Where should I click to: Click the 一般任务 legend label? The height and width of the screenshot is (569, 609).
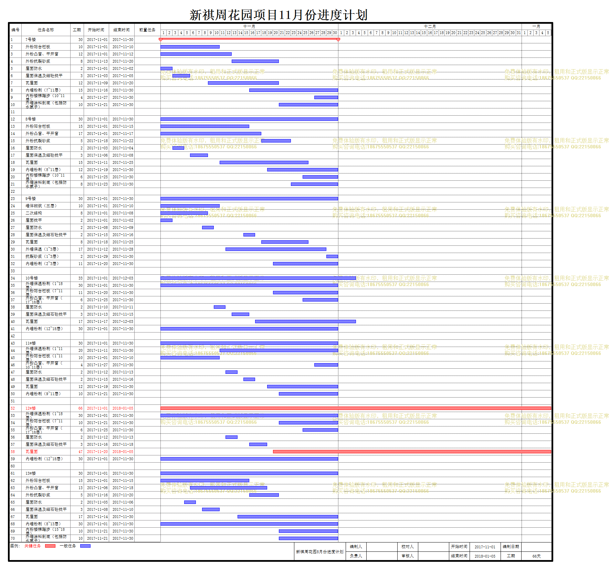click(x=68, y=546)
